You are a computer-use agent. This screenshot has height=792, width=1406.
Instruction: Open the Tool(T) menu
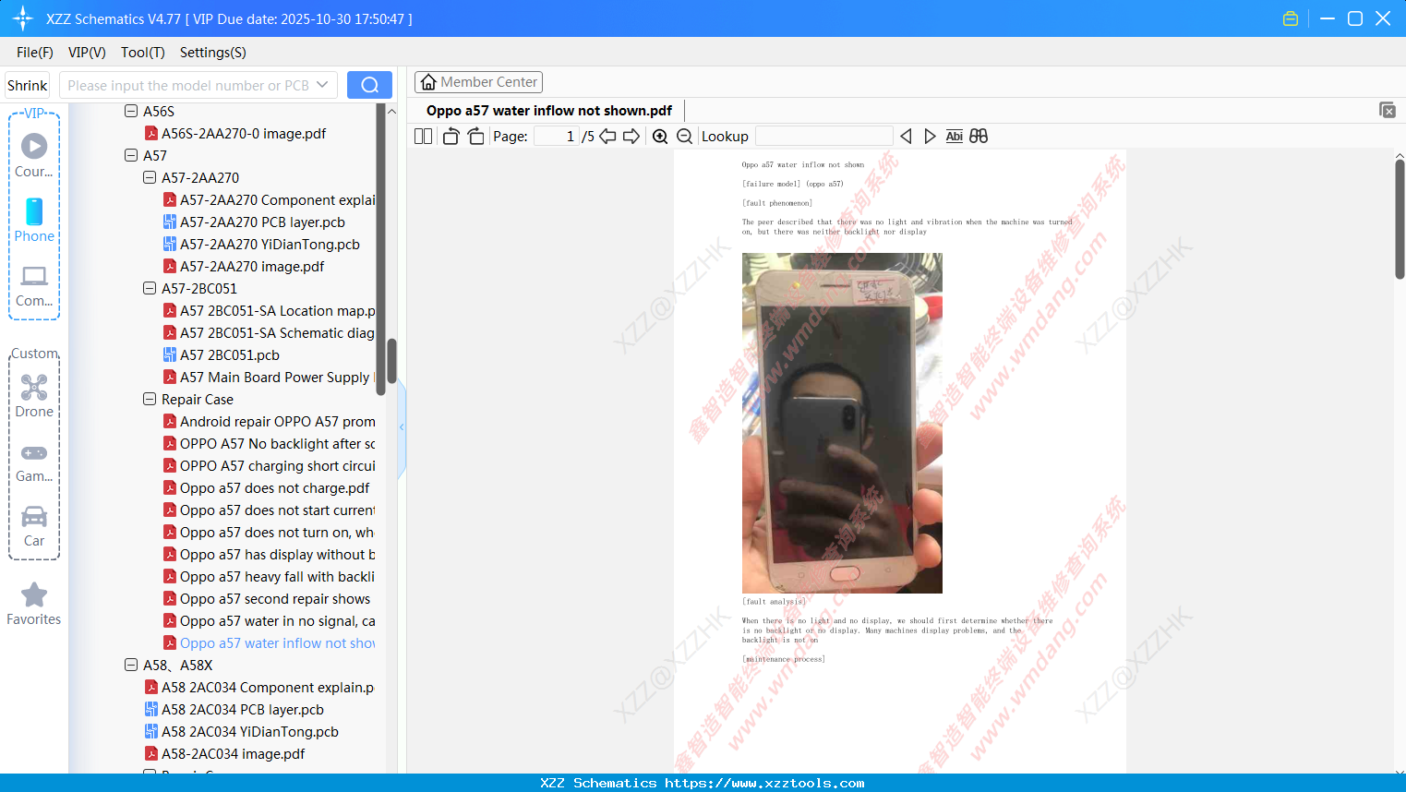pyautogui.click(x=143, y=53)
